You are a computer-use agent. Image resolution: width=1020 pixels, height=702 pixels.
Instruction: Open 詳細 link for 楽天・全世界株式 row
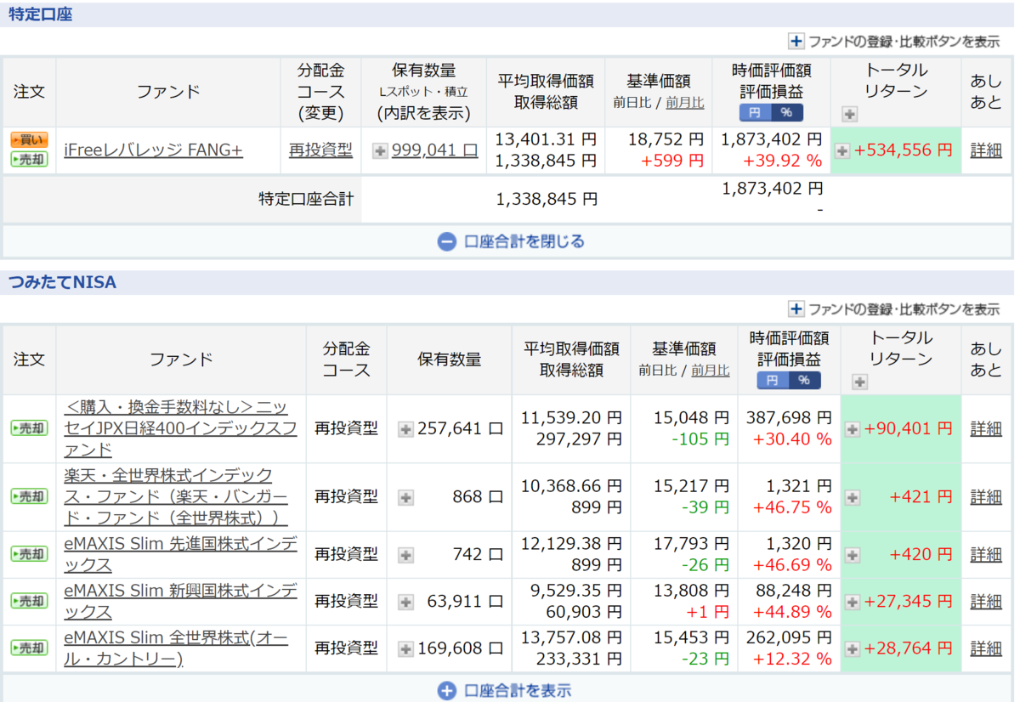(987, 496)
